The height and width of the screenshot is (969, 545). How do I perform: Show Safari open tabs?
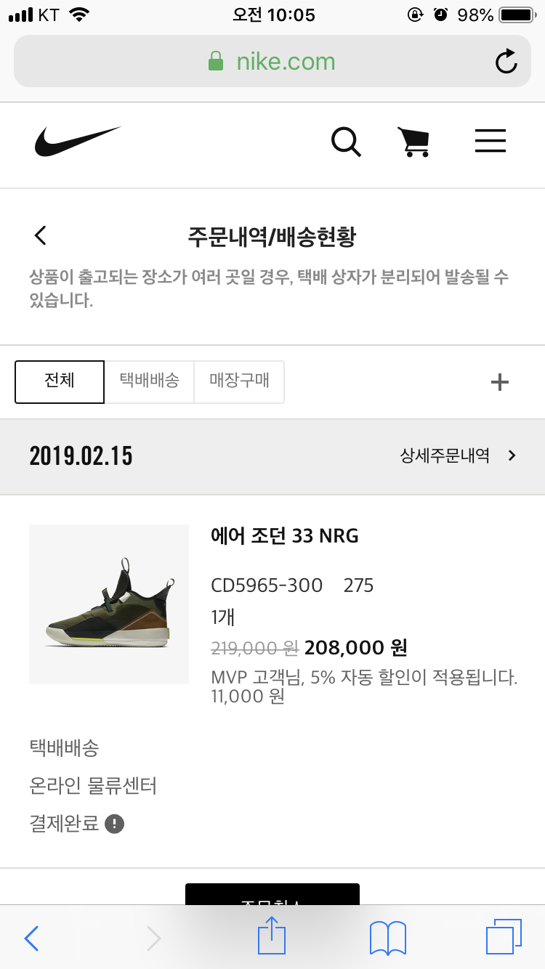click(x=503, y=936)
